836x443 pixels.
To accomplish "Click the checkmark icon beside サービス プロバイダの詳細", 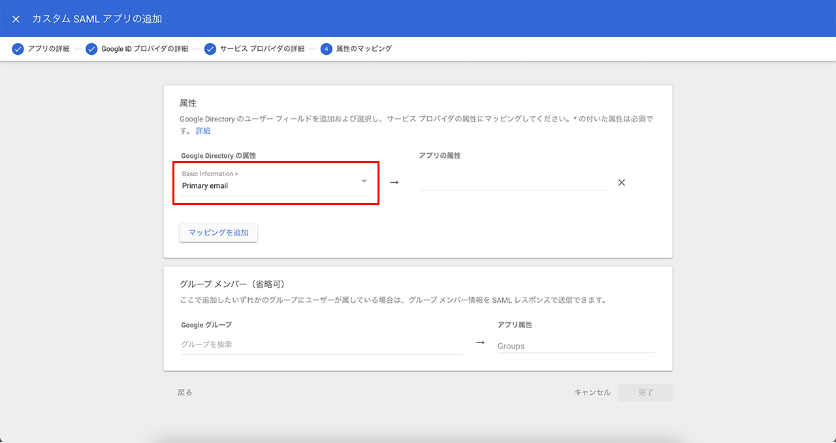I will point(210,49).
